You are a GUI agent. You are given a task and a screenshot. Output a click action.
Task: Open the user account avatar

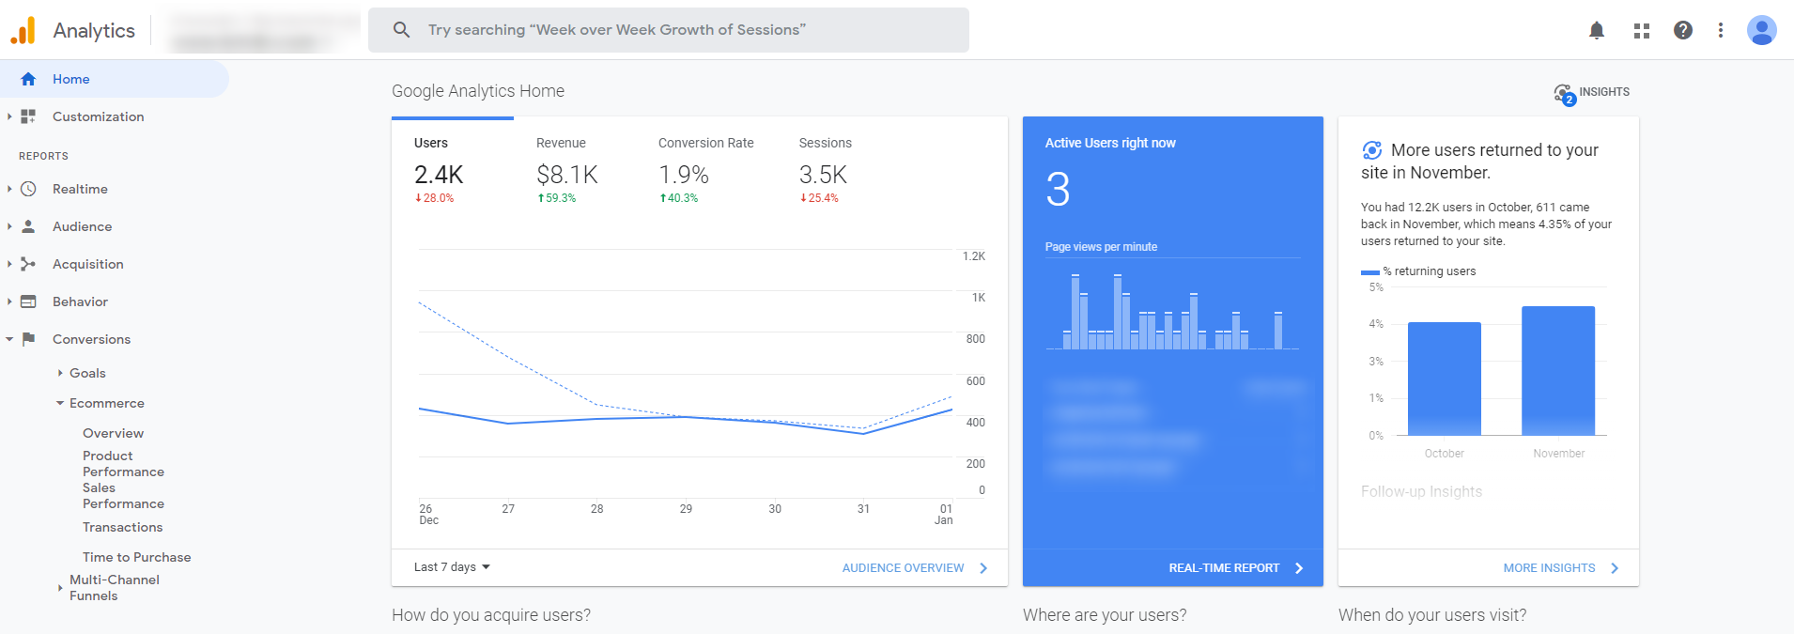[1762, 30]
